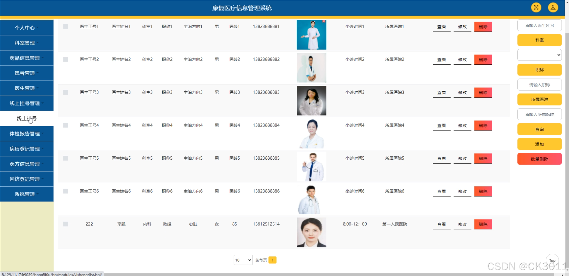Open doctor photo thumbnail in 医生工号6 row
Viewport: 569px width, 276px height.
tap(311, 199)
